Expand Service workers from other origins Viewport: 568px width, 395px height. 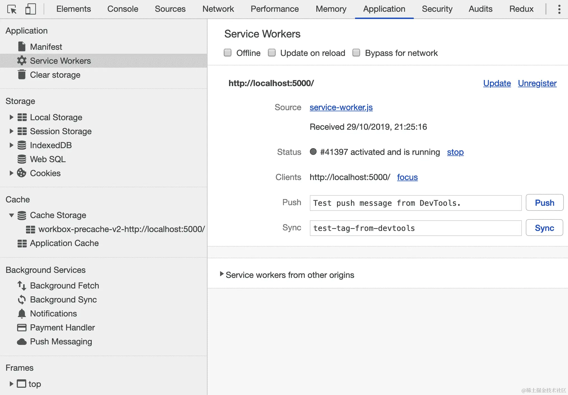(221, 274)
